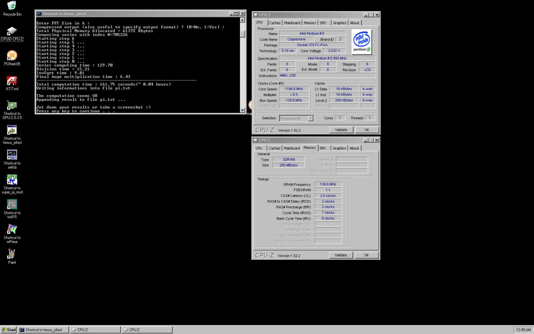The width and height of the screenshot is (534, 334).
Task: Click Validate in the upper CPU-Z window
Action: point(341,130)
